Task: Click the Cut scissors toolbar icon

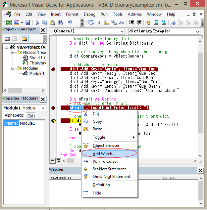Action: tap(37, 22)
